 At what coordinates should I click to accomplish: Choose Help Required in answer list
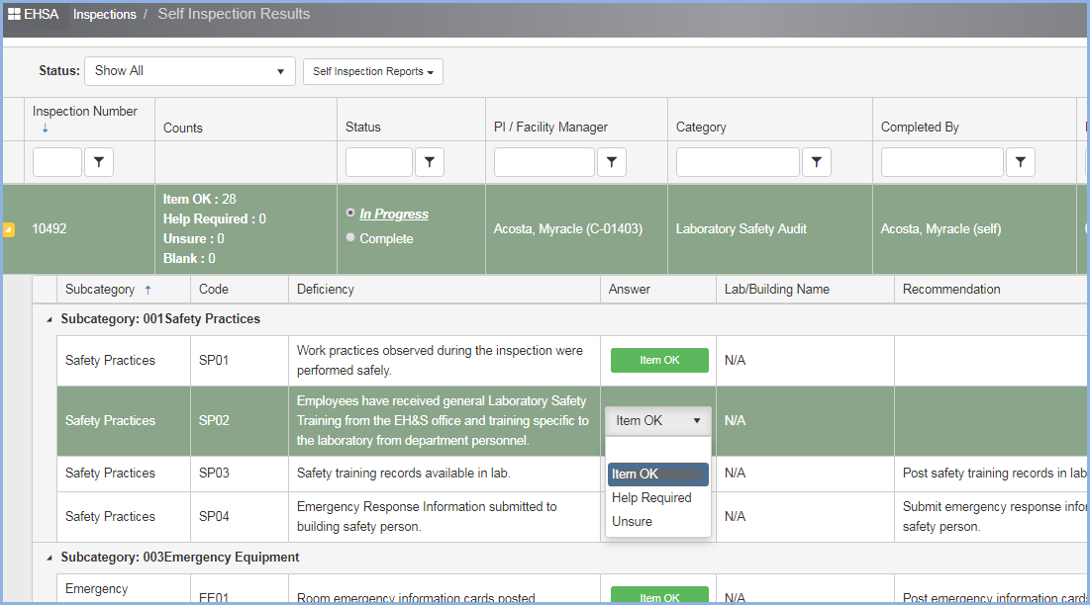point(657,497)
